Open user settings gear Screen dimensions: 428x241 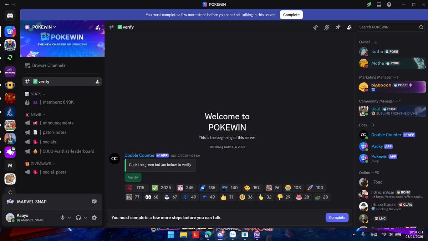click(94, 217)
